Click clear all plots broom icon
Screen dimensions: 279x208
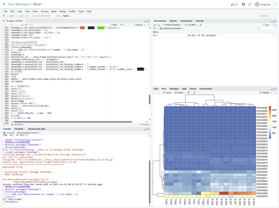pyautogui.click(x=194, y=92)
